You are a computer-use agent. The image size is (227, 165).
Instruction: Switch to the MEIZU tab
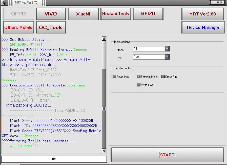point(148,14)
